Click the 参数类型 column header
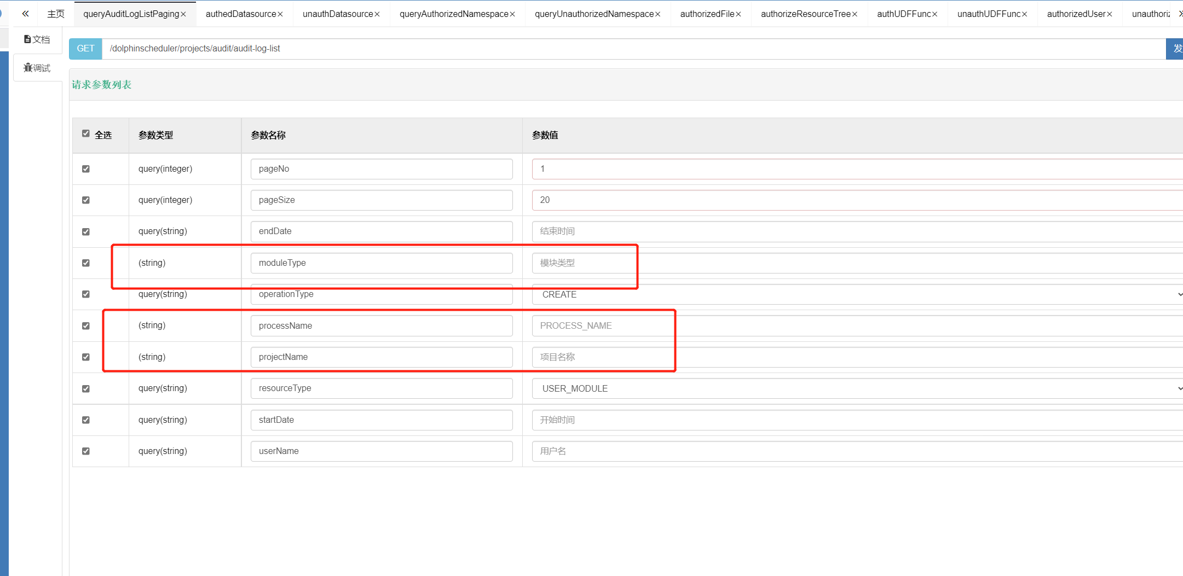The image size is (1183, 576). point(156,135)
